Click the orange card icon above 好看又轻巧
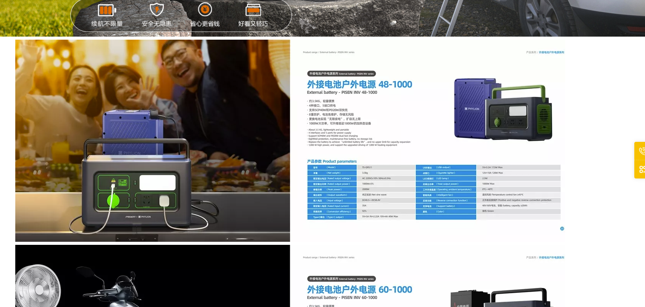645x307 pixels. click(253, 10)
